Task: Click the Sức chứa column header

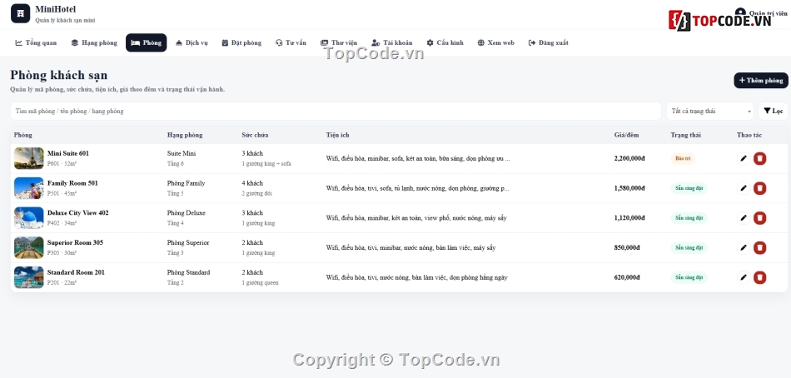Action: pyautogui.click(x=255, y=135)
